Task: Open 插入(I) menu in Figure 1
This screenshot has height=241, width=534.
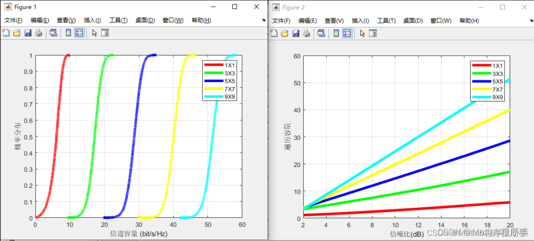Action: click(92, 20)
